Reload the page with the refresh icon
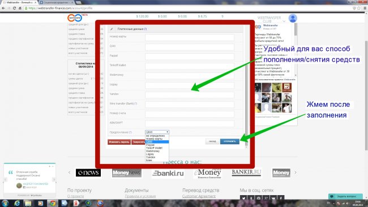 tap(14, 8)
